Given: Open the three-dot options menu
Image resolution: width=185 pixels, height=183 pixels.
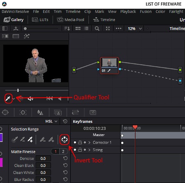Looking at the screenshot, I should point(118,28).
